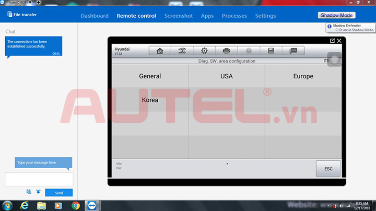Click the help question mark icon
Viewport: 376px width, 211px height.
click(249, 51)
